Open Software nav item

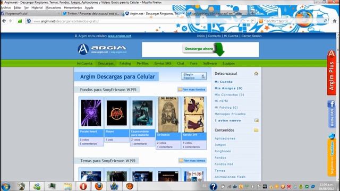pos(210,64)
